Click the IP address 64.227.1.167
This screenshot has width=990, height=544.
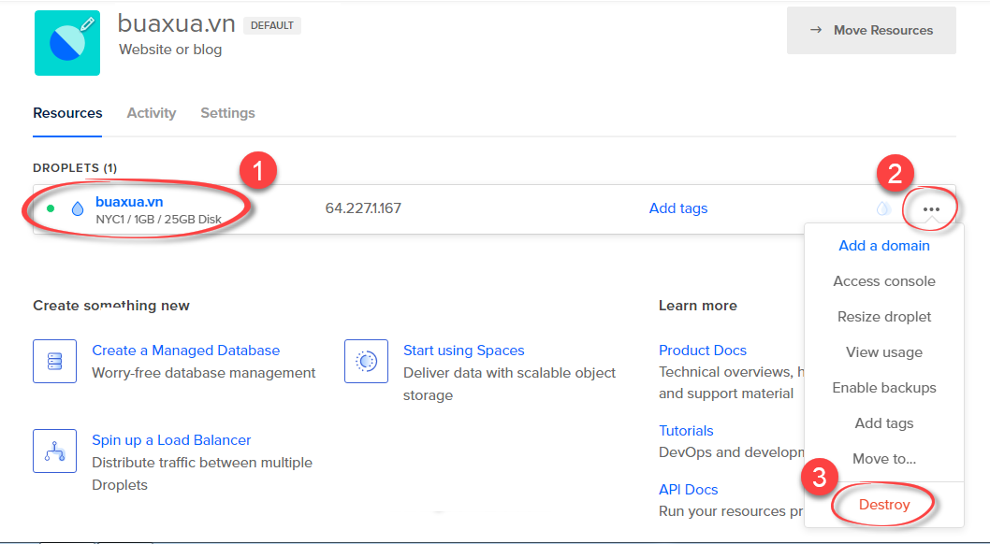pos(363,208)
